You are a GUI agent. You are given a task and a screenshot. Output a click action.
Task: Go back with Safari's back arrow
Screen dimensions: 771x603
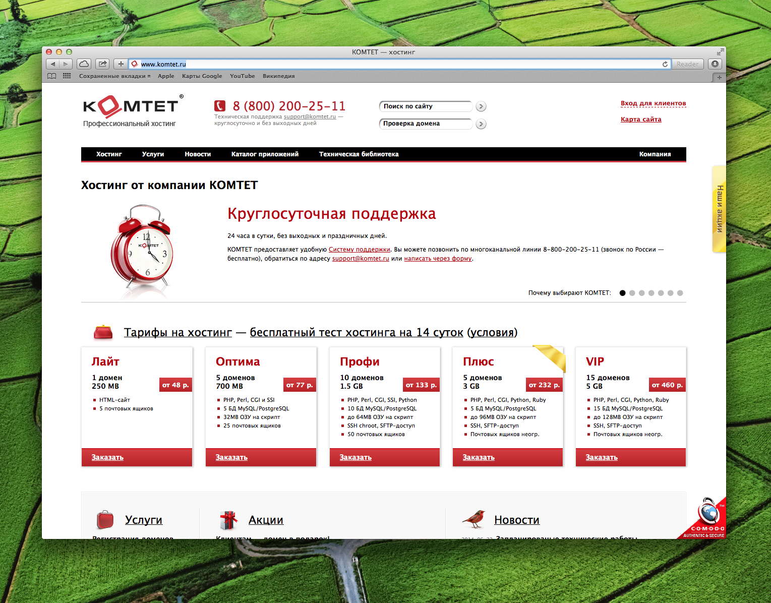[x=53, y=64]
